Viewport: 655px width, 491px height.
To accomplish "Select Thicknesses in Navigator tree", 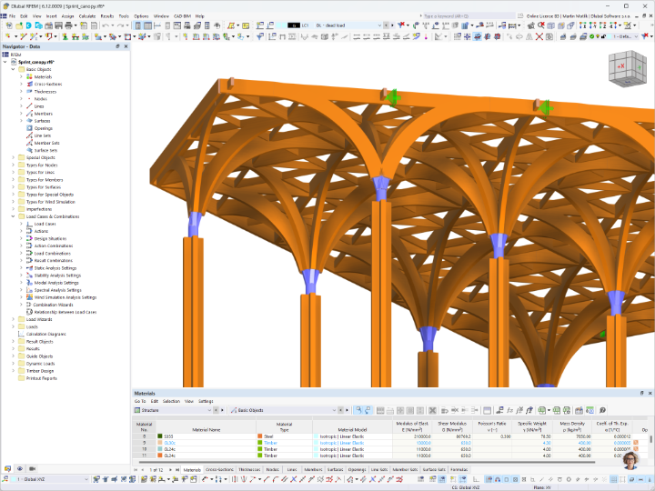I will (45, 92).
